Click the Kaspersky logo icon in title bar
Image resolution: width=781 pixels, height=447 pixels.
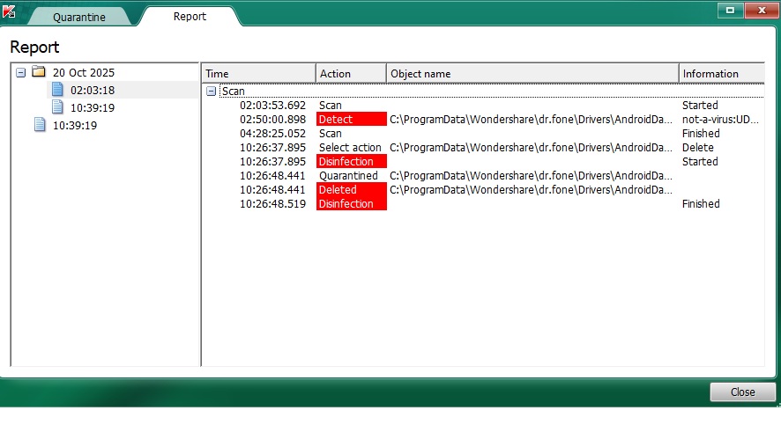(9, 11)
